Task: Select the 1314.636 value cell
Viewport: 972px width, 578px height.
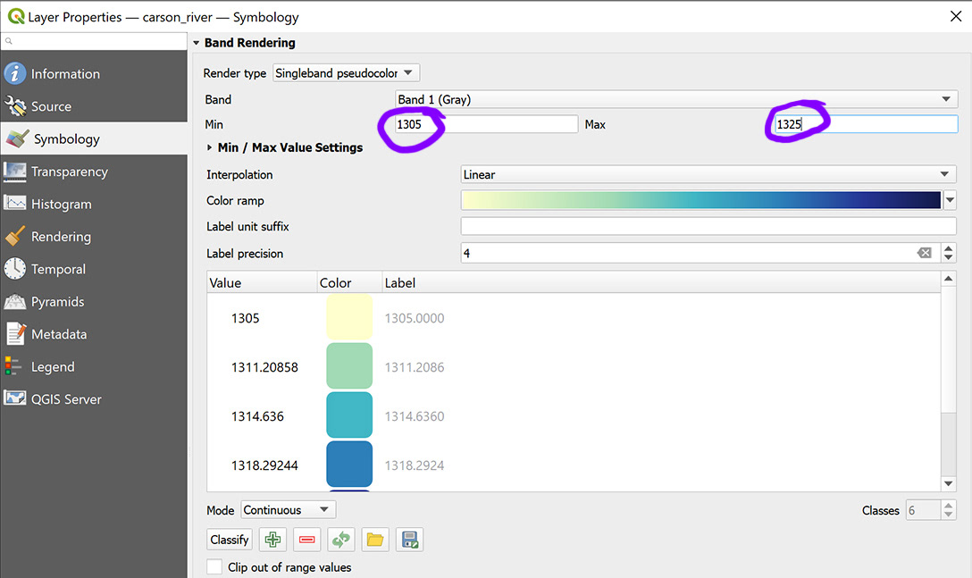Action: point(257,416)
